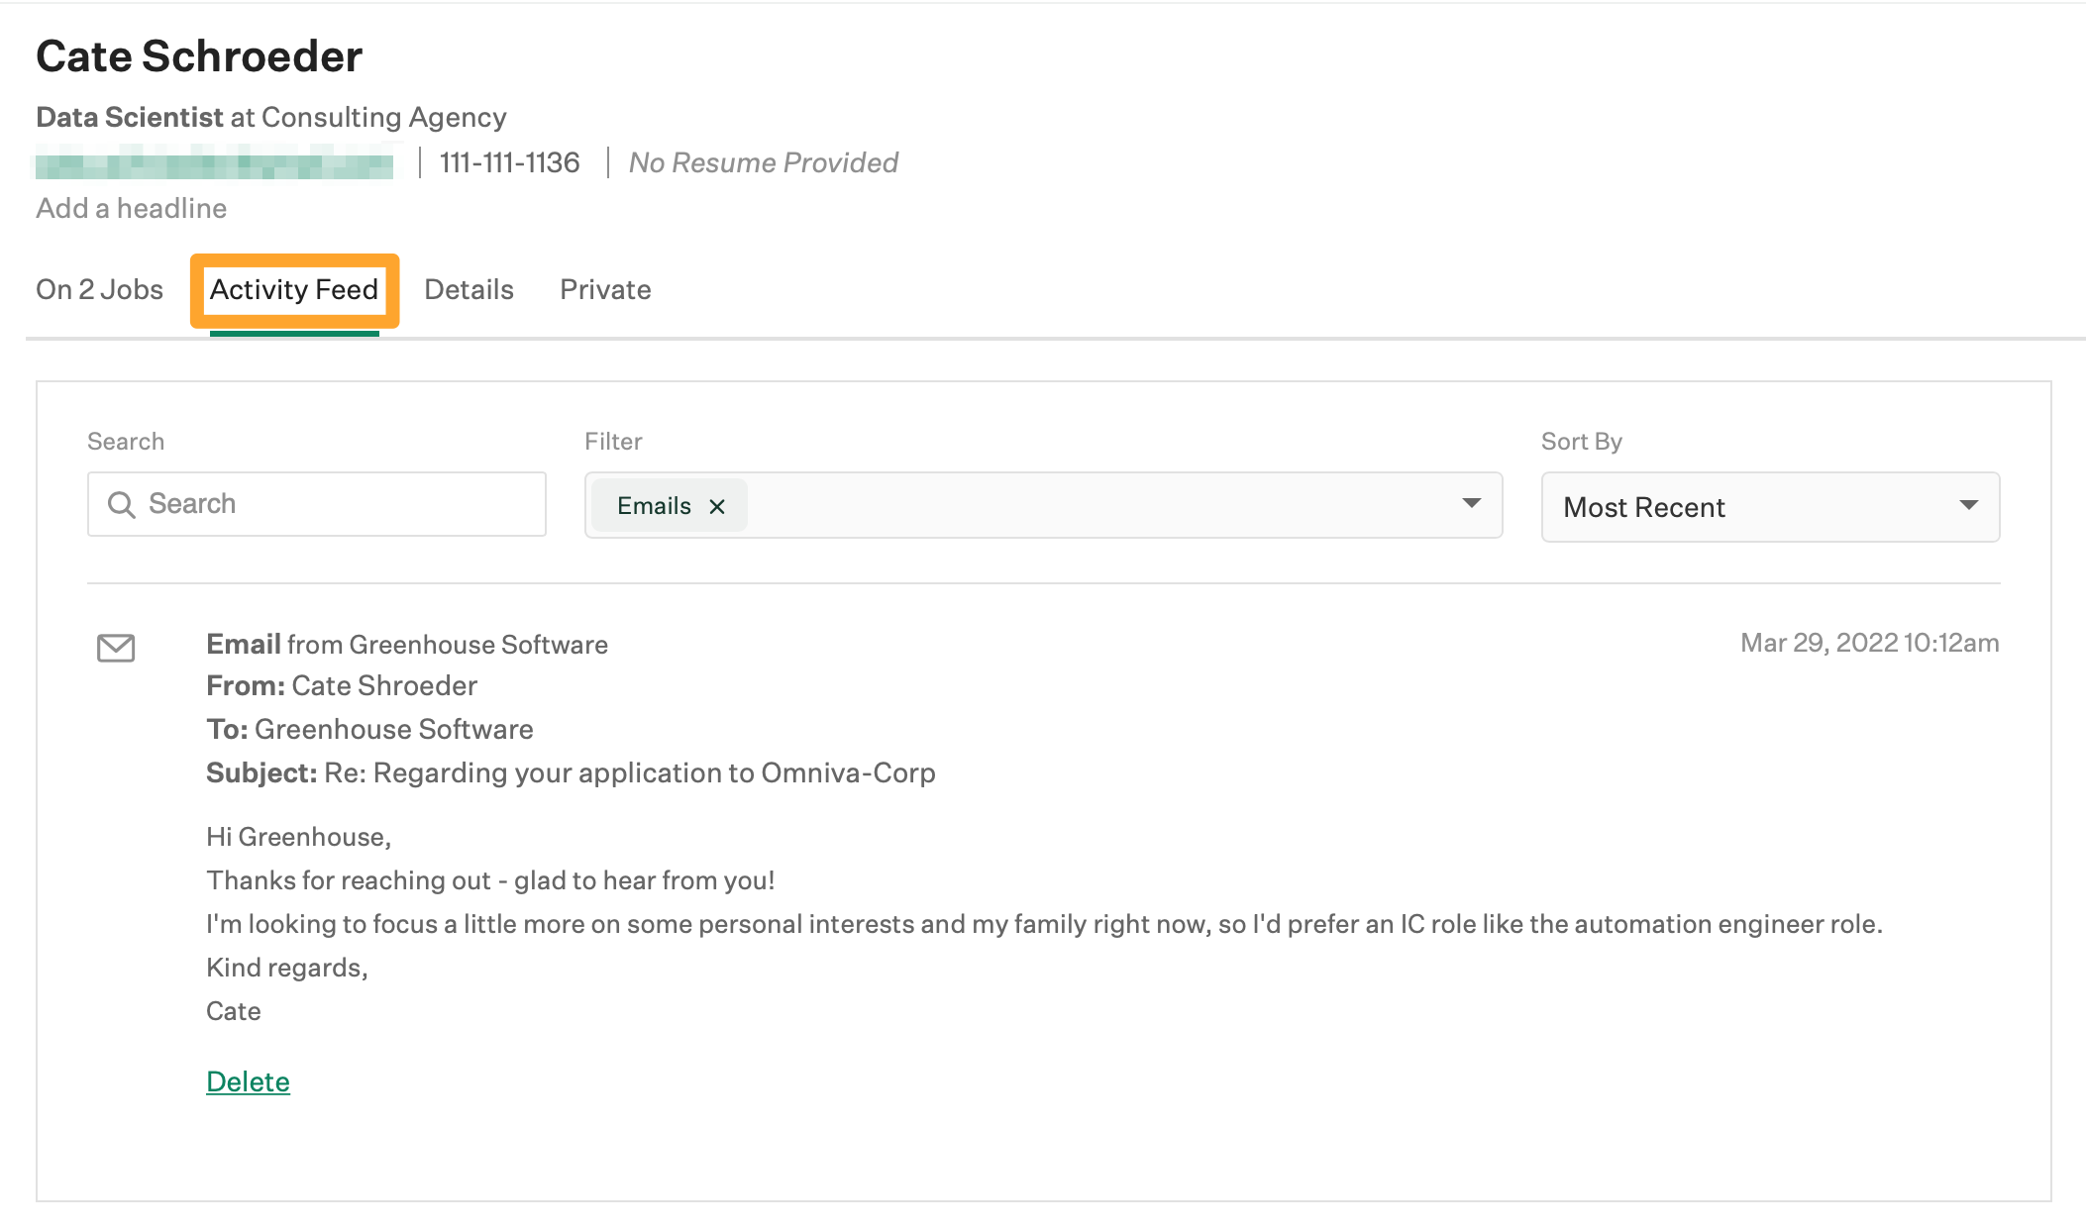Select the Activity Feed tab

click(x=294, y=290)
